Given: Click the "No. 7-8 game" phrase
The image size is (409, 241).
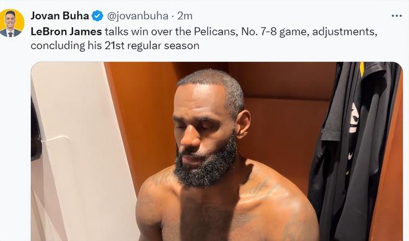Looking at the screenshot, I should point(275,32).
